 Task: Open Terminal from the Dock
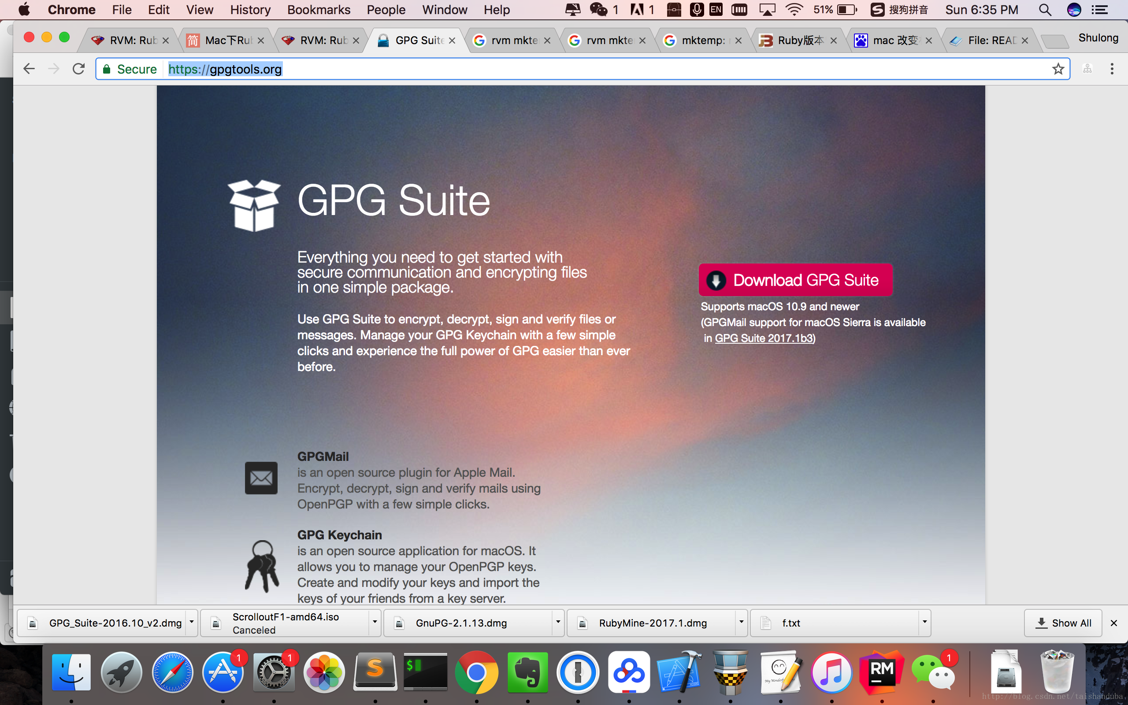coord(426,672)
